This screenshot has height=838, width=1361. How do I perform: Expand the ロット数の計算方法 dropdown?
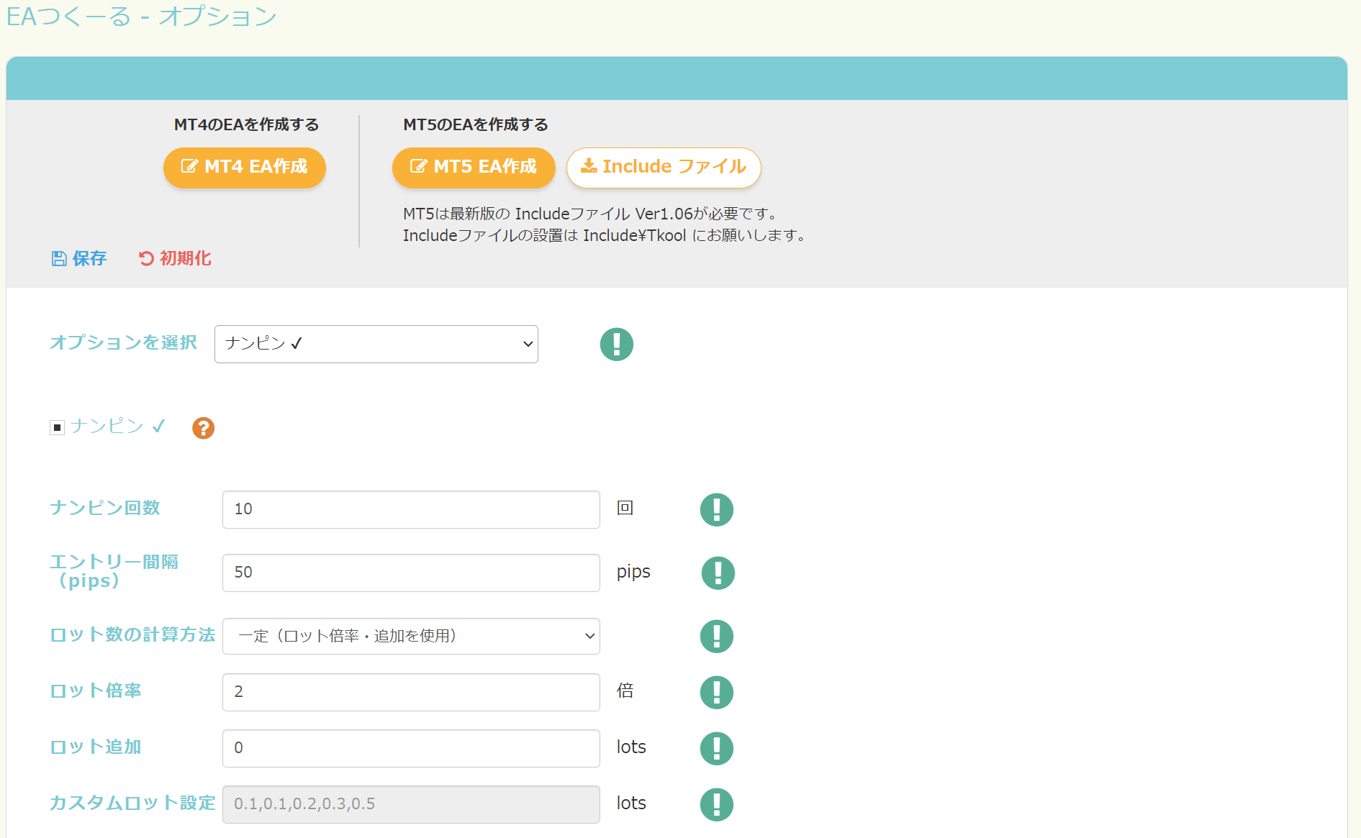point(411,636)
